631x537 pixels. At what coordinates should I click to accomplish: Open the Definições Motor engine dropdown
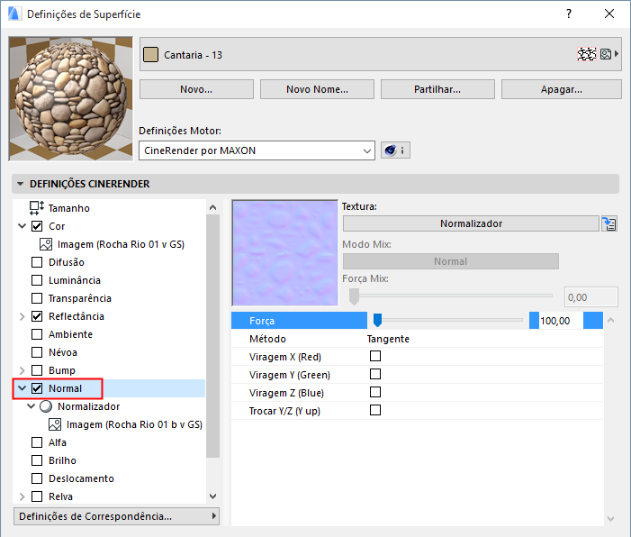(x=257, y=150)
